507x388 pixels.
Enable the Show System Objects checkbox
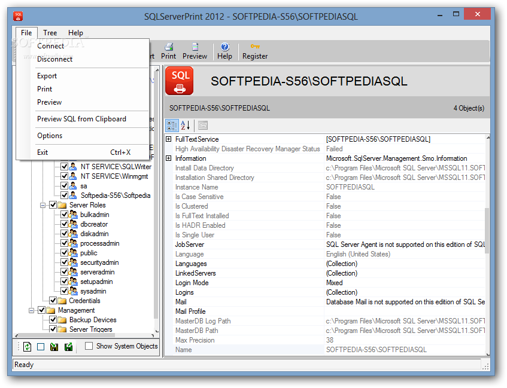point(89,346)
